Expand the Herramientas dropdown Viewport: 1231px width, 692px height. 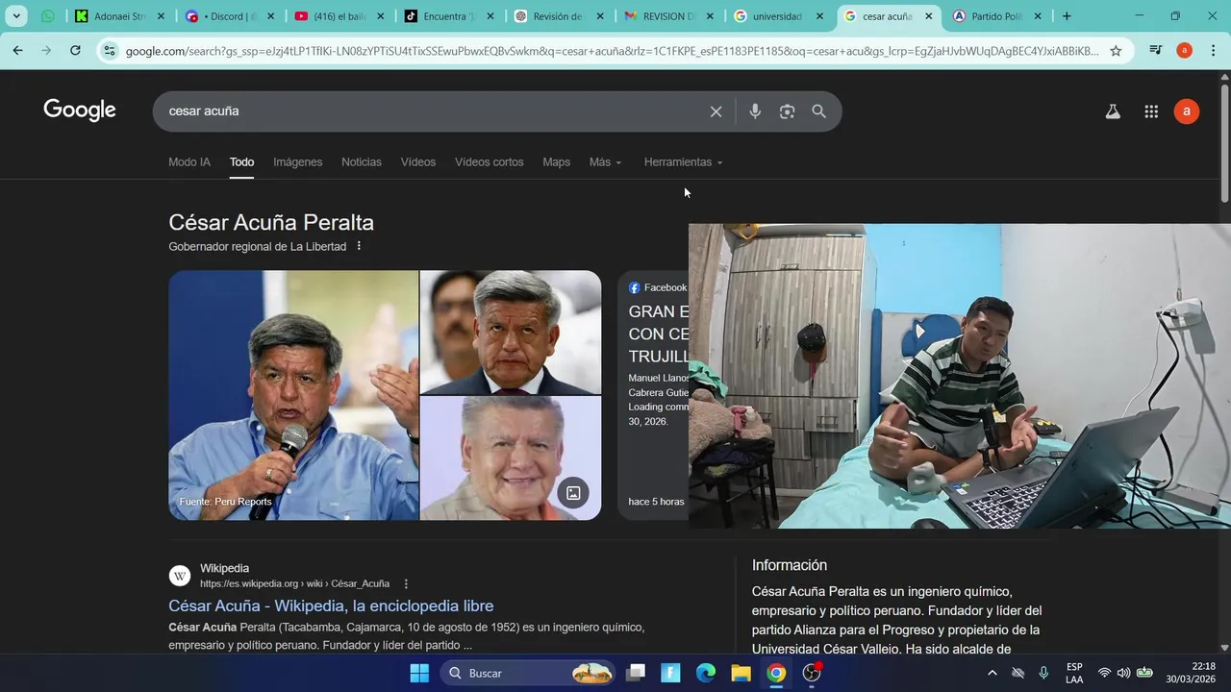[x=683, y=162]
